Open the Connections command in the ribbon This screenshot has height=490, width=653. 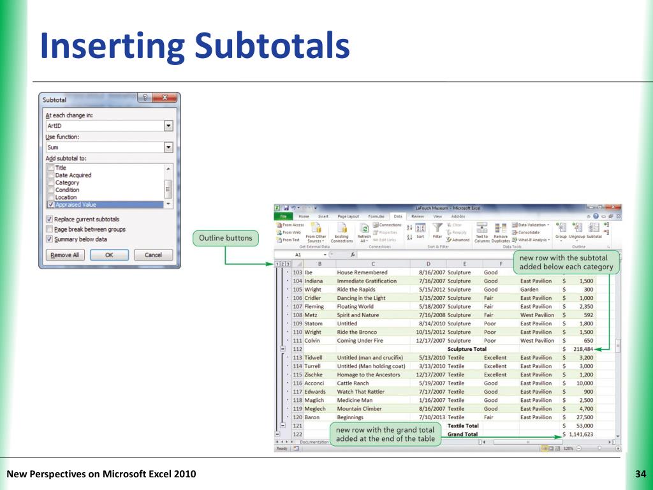pyautogui.click(x=387, y=225)
